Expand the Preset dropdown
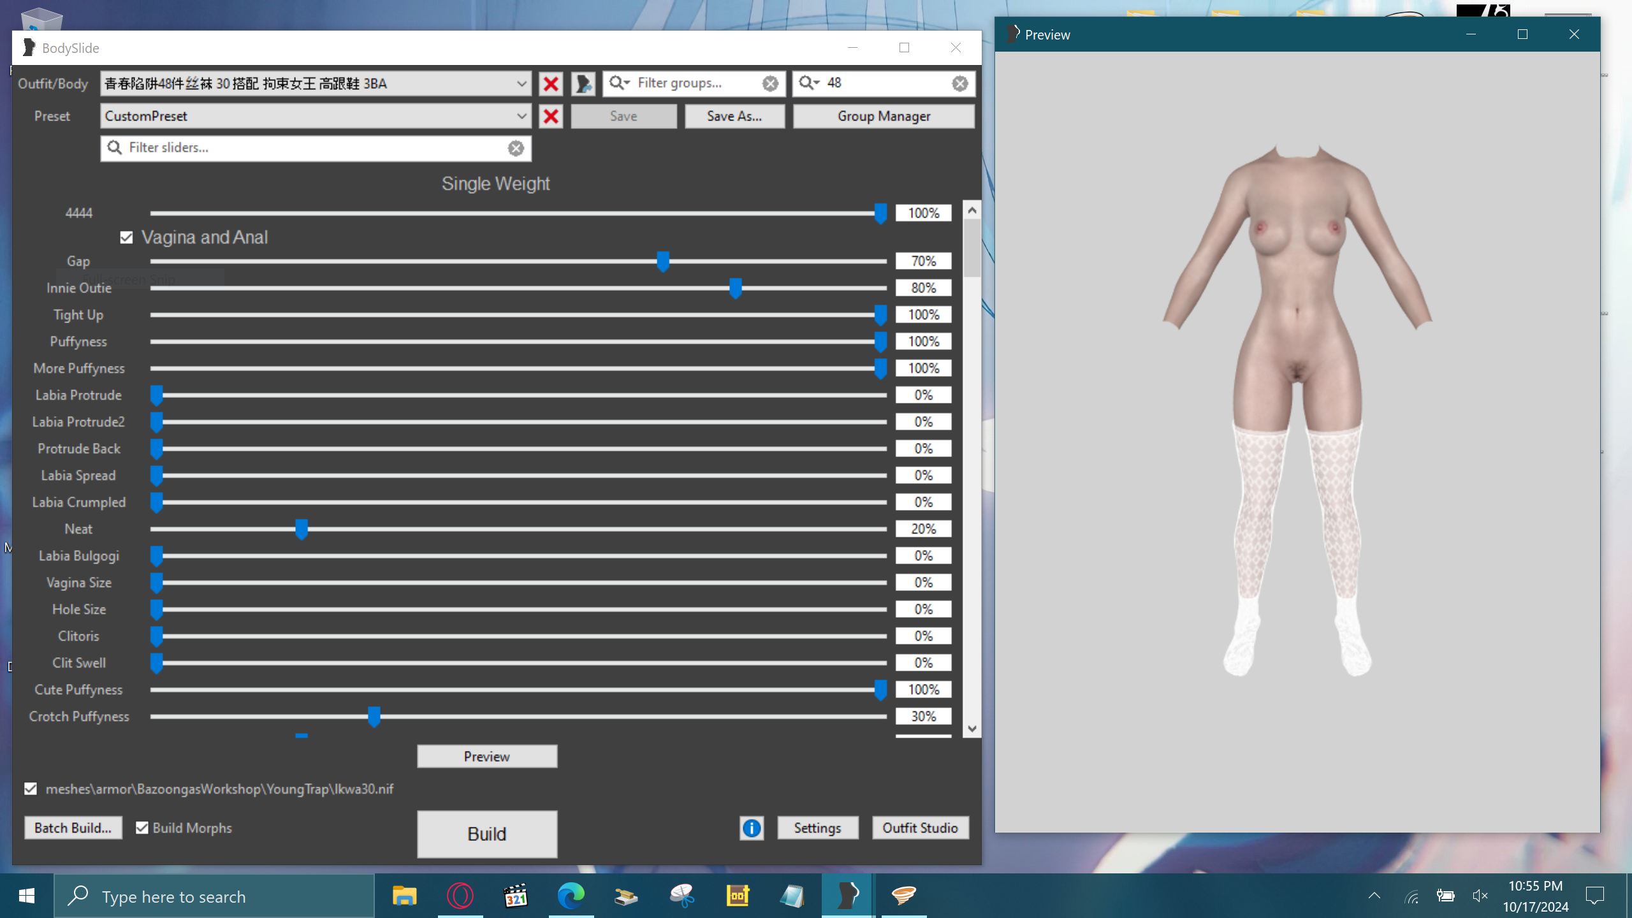This screenshot has height=918, width=1632. tap(521, 116)
